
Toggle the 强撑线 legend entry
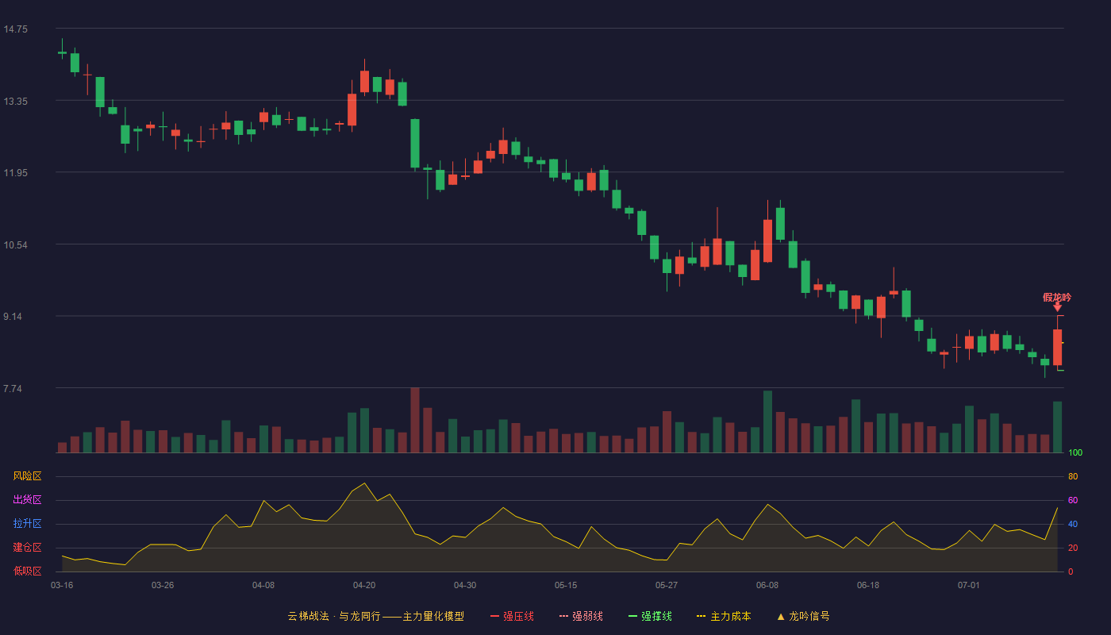point(650,616)
